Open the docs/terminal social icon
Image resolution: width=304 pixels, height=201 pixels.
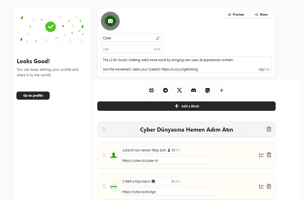[207, 90]
